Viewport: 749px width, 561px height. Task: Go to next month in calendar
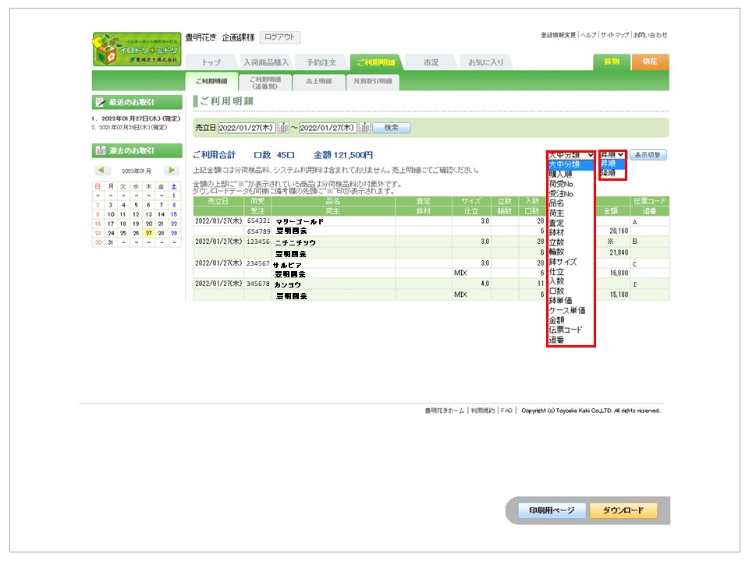click(171, 171)
